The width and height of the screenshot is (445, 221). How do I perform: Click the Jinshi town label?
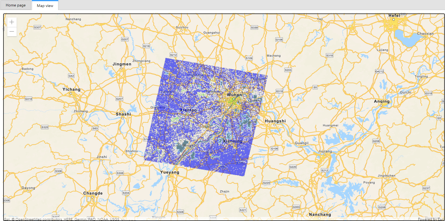click(102, 157)
